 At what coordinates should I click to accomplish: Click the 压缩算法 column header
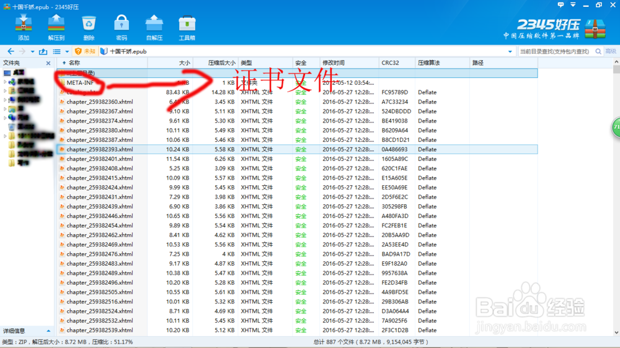click(x=442, y=63)
